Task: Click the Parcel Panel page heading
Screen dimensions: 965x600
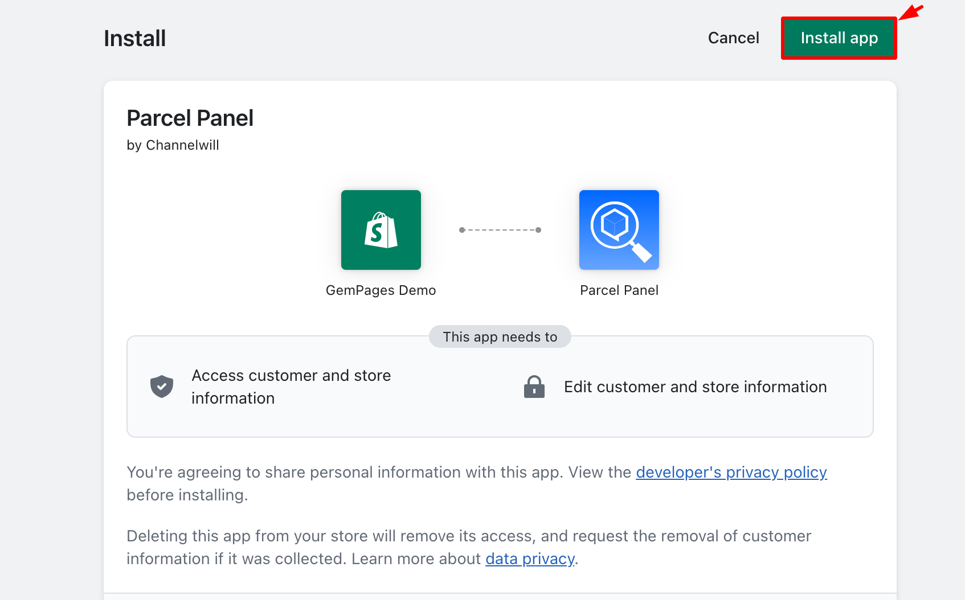Action: tap(190, 118)
